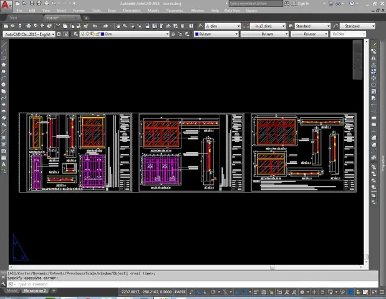Click the Plot printer icon in the toolbar
This screenshot has height=299, width=386.
(x=29, y=26)
